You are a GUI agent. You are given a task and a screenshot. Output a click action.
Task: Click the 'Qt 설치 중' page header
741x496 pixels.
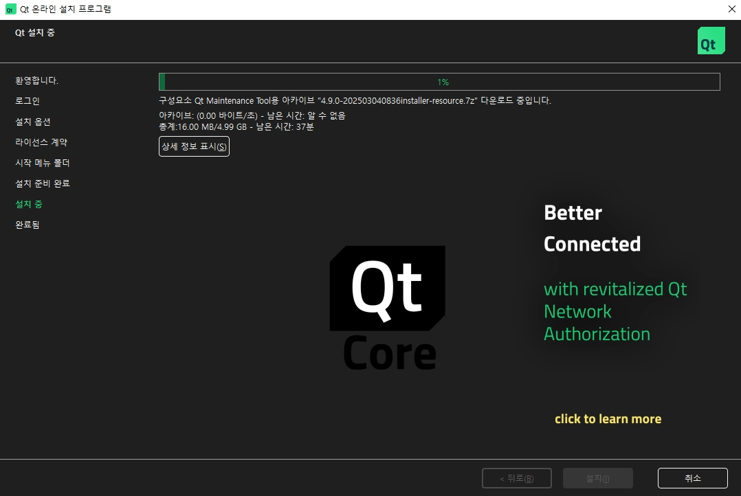pos(35,32)
